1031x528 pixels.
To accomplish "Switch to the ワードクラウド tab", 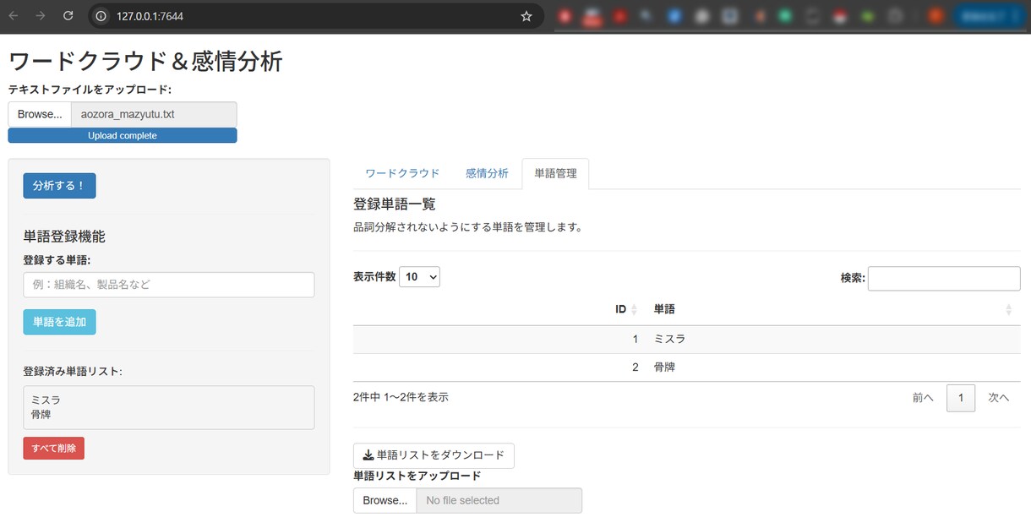I will 402,173.
